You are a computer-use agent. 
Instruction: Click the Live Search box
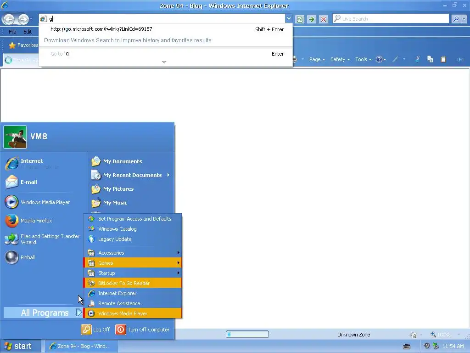391,18
